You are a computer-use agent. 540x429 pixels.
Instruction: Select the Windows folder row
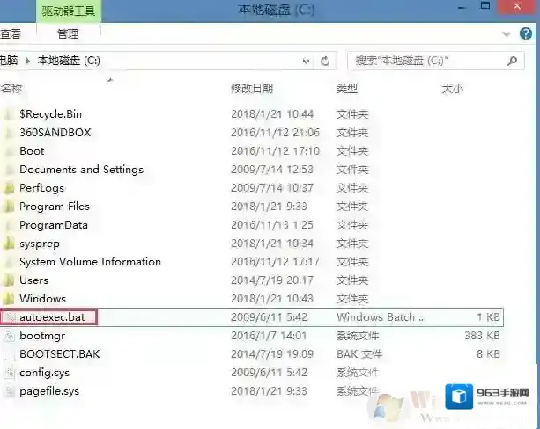pos(42,299)
